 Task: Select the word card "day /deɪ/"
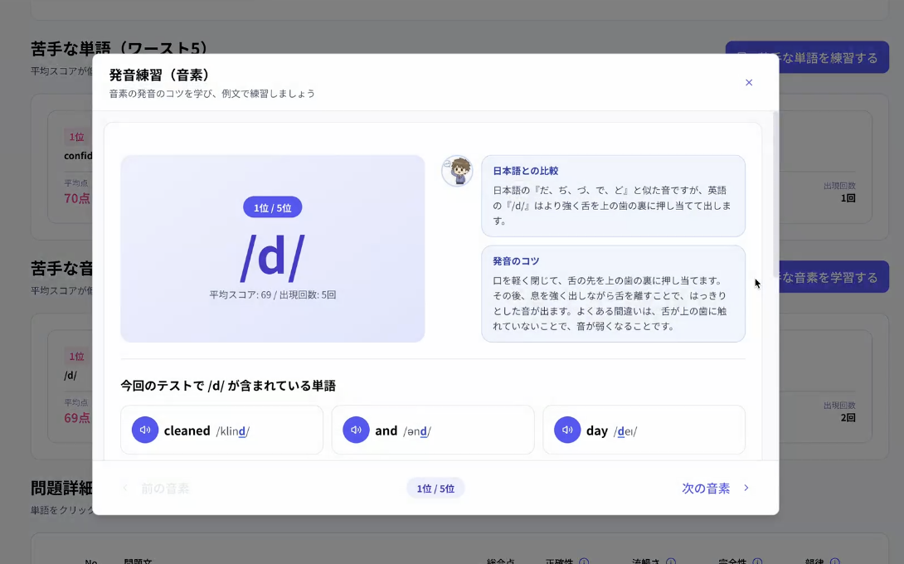click(x=644, y=430)
